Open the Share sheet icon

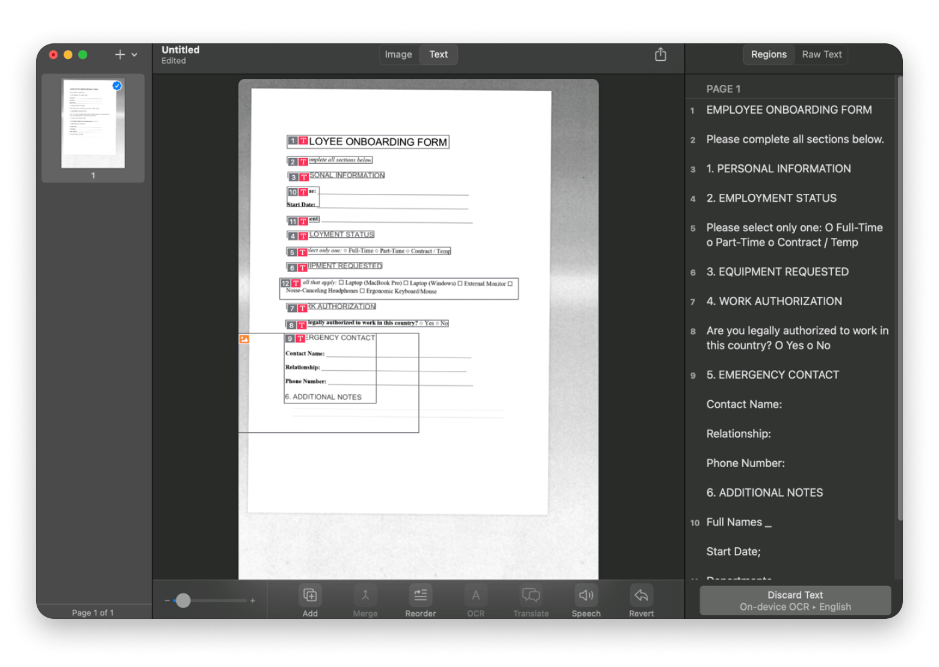pos(660,54)
